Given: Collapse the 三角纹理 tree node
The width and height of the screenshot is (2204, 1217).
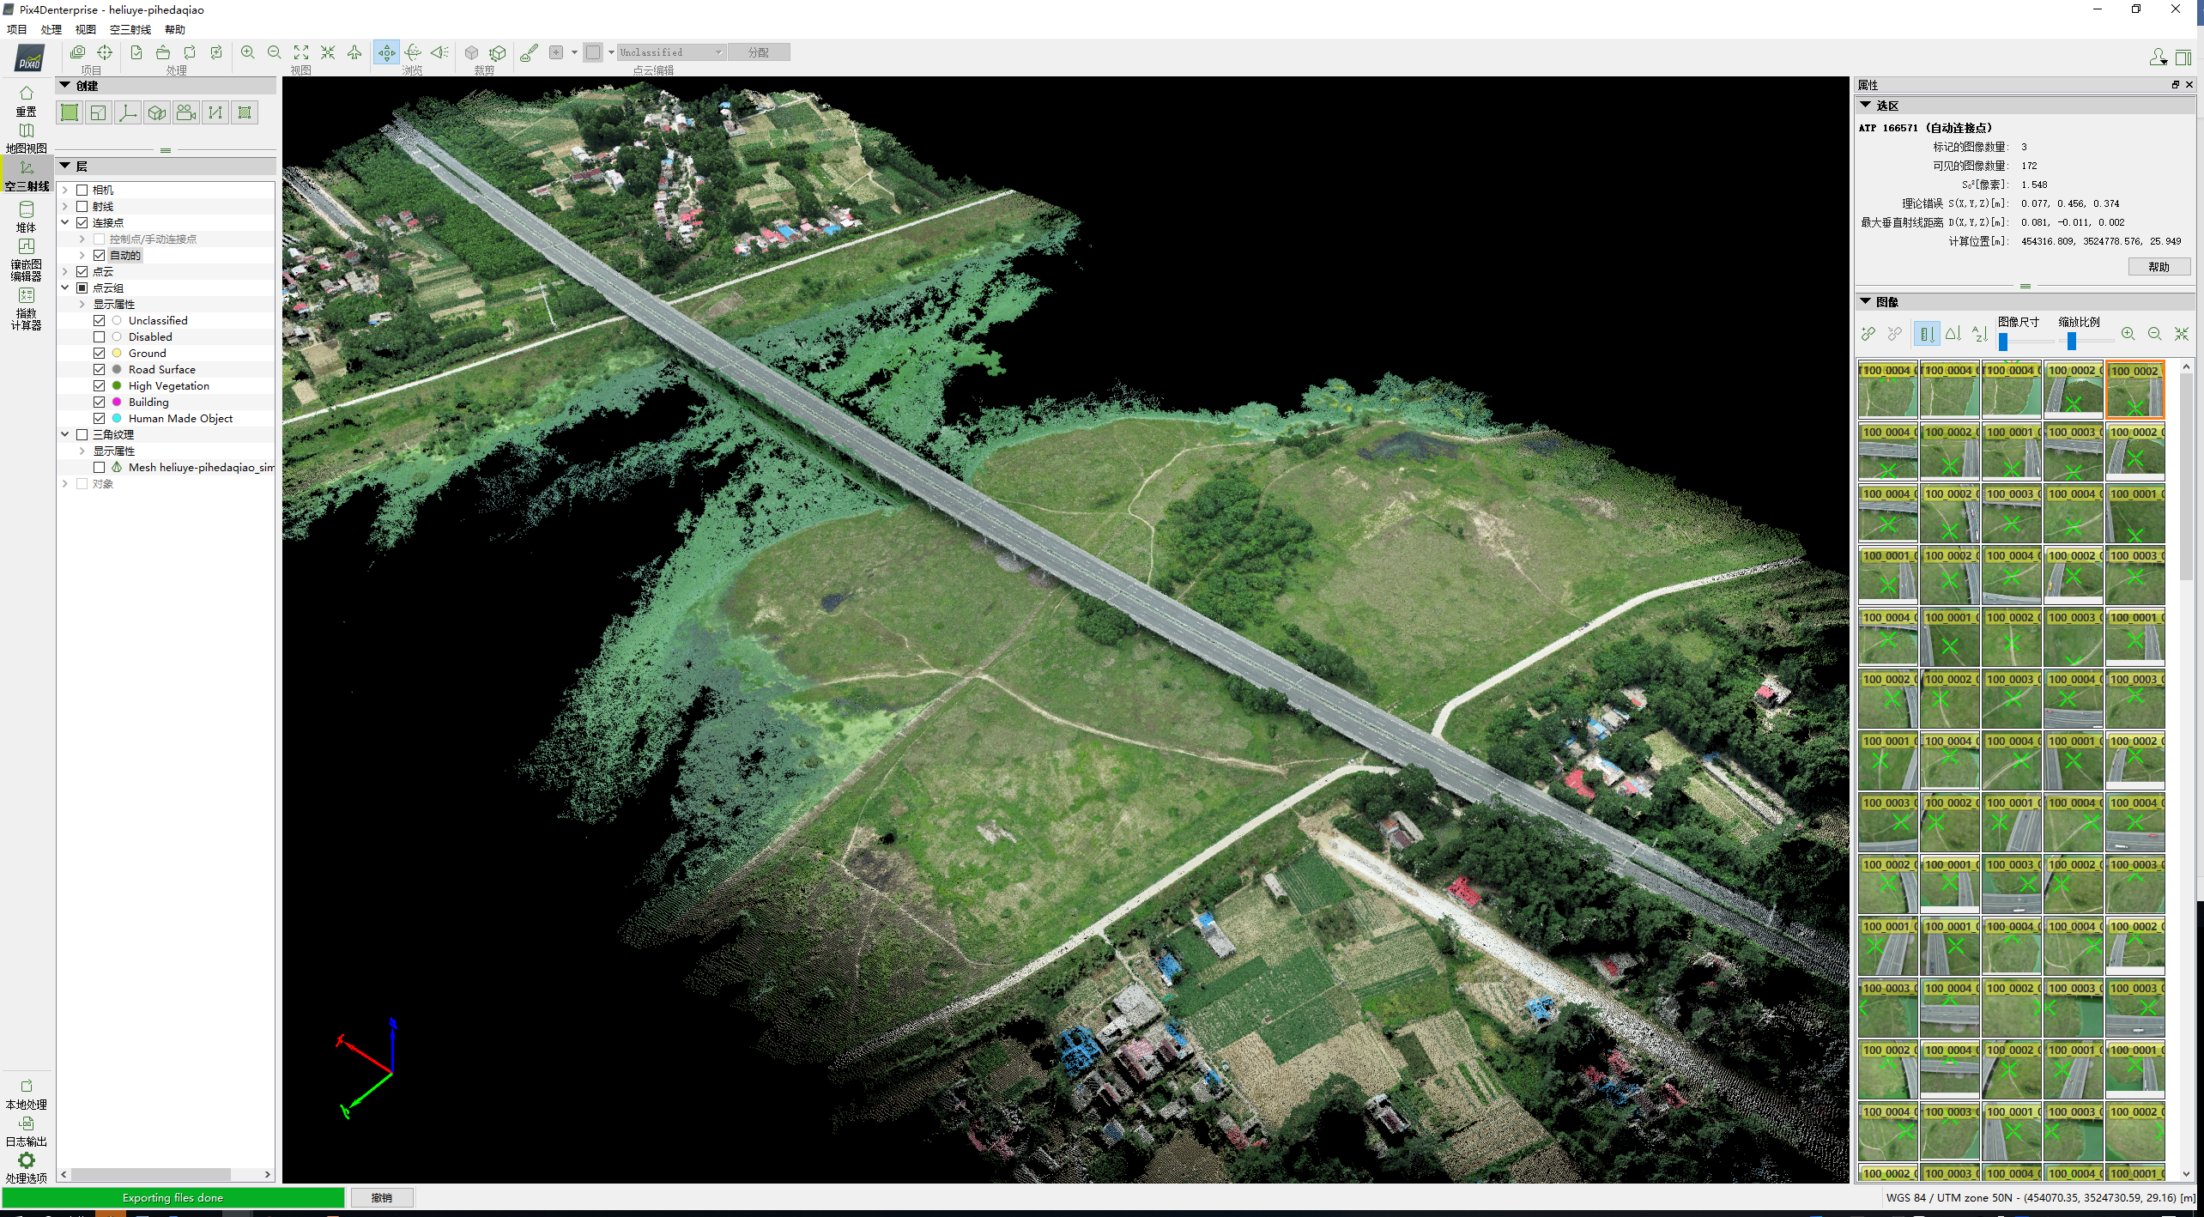Looking at the screenshot, I should [x=65, y=435].
